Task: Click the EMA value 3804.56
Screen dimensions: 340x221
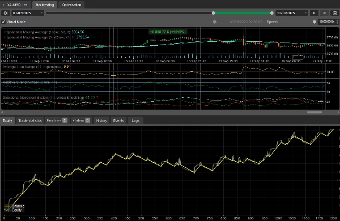Action: 78,32
